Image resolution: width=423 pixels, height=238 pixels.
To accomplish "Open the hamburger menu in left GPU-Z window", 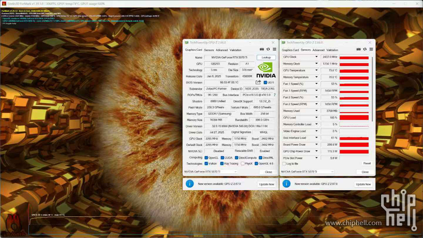I will pyautogui.click(x=275, y=49).
